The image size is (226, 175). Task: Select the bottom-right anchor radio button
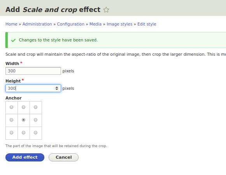click(x=36, y=133)
